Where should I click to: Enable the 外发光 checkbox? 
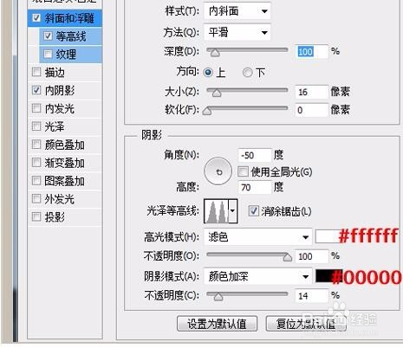36,198
